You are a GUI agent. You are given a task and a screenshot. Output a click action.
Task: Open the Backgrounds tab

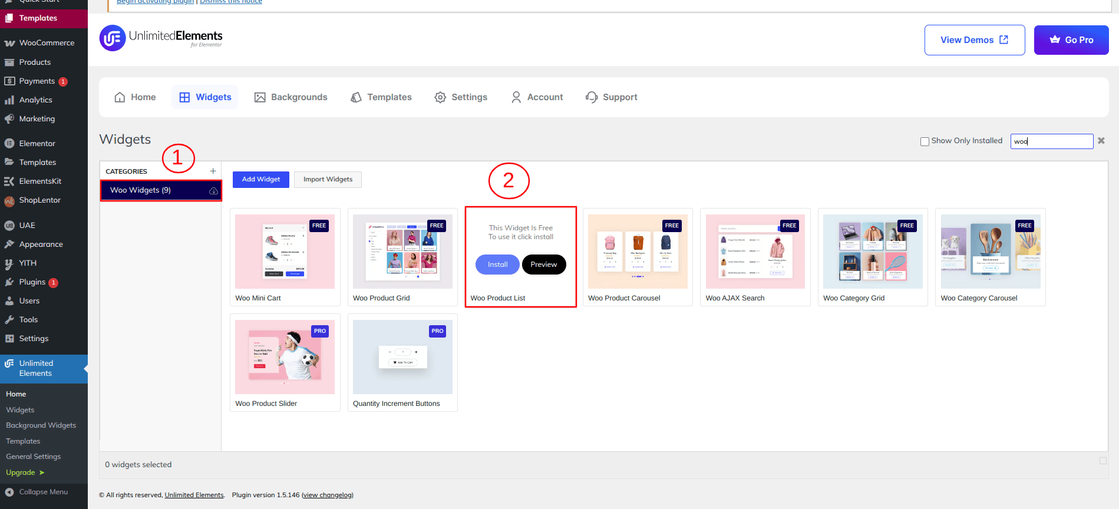point(291,97)
